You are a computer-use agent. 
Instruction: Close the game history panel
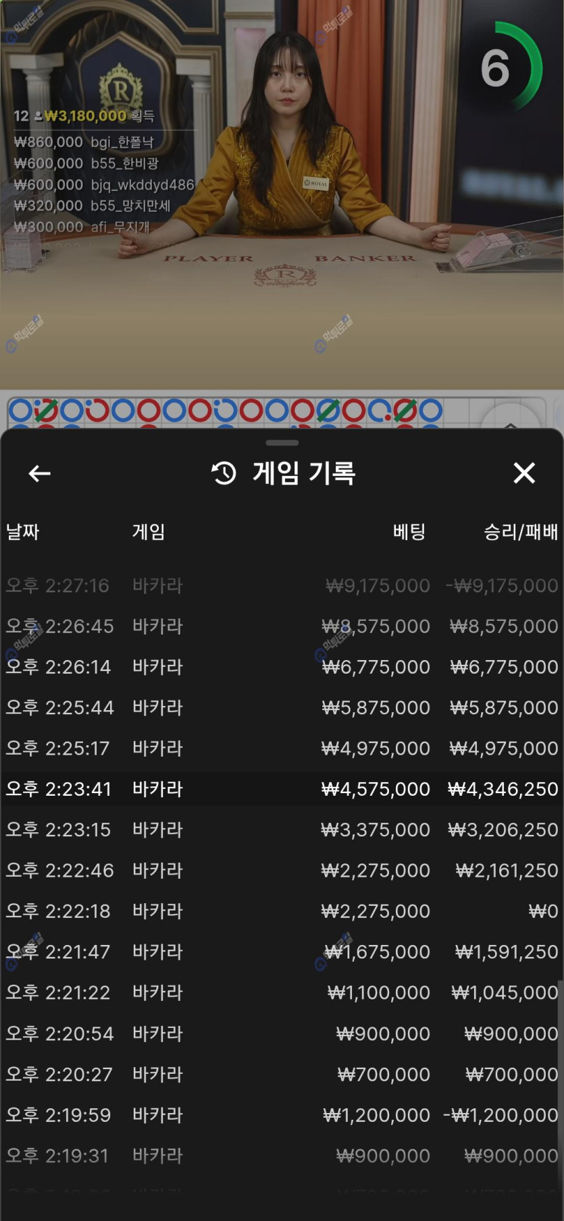tap(524, 473)
